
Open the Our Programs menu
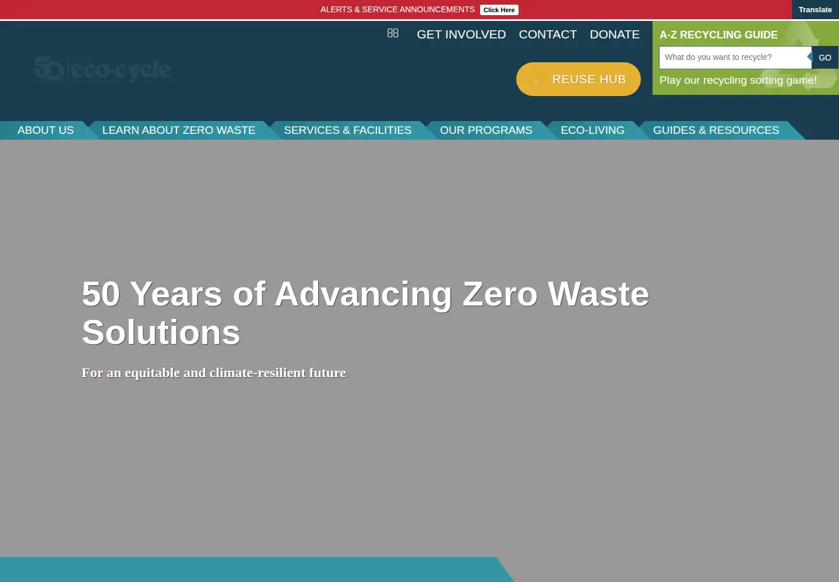[x=486, y=130]
